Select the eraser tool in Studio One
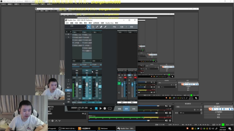234x131 pixels. tap(101, 27)
